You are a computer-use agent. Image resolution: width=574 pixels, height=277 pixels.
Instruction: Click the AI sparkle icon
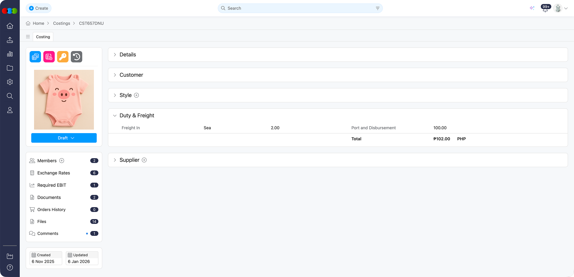click(x=532, y=8)
